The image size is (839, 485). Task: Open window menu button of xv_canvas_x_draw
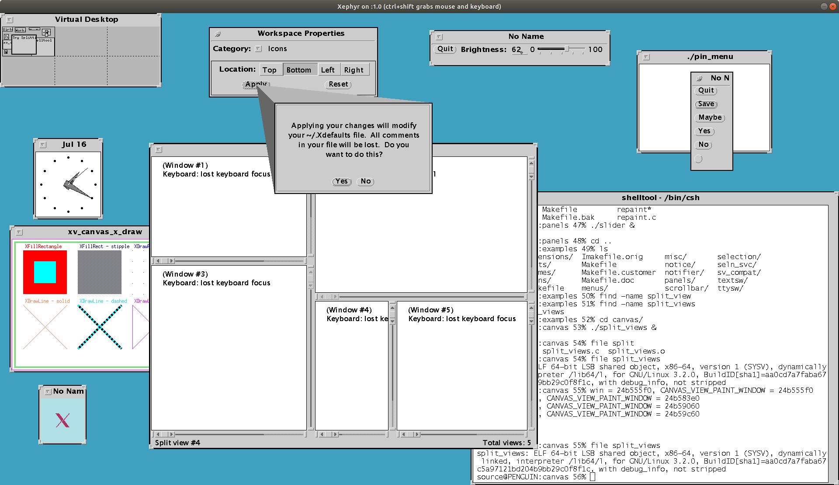point(19,232)
